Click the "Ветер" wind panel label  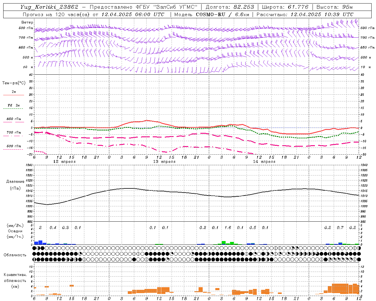[27, 22]
